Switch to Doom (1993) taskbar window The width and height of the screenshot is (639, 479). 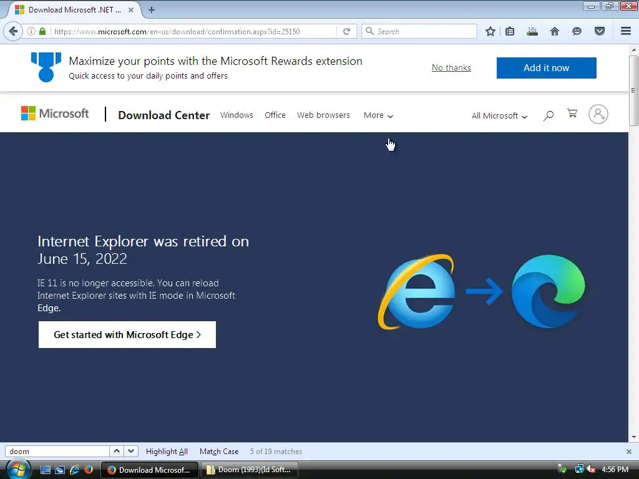pyautogui.click(x=250, y=470)
